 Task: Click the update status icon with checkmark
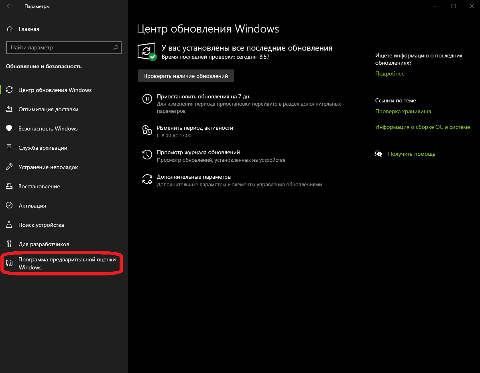[x=147, y=51]
